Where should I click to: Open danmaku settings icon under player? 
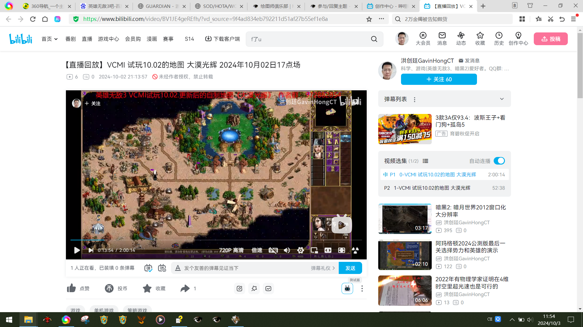[x=162, y=268]
